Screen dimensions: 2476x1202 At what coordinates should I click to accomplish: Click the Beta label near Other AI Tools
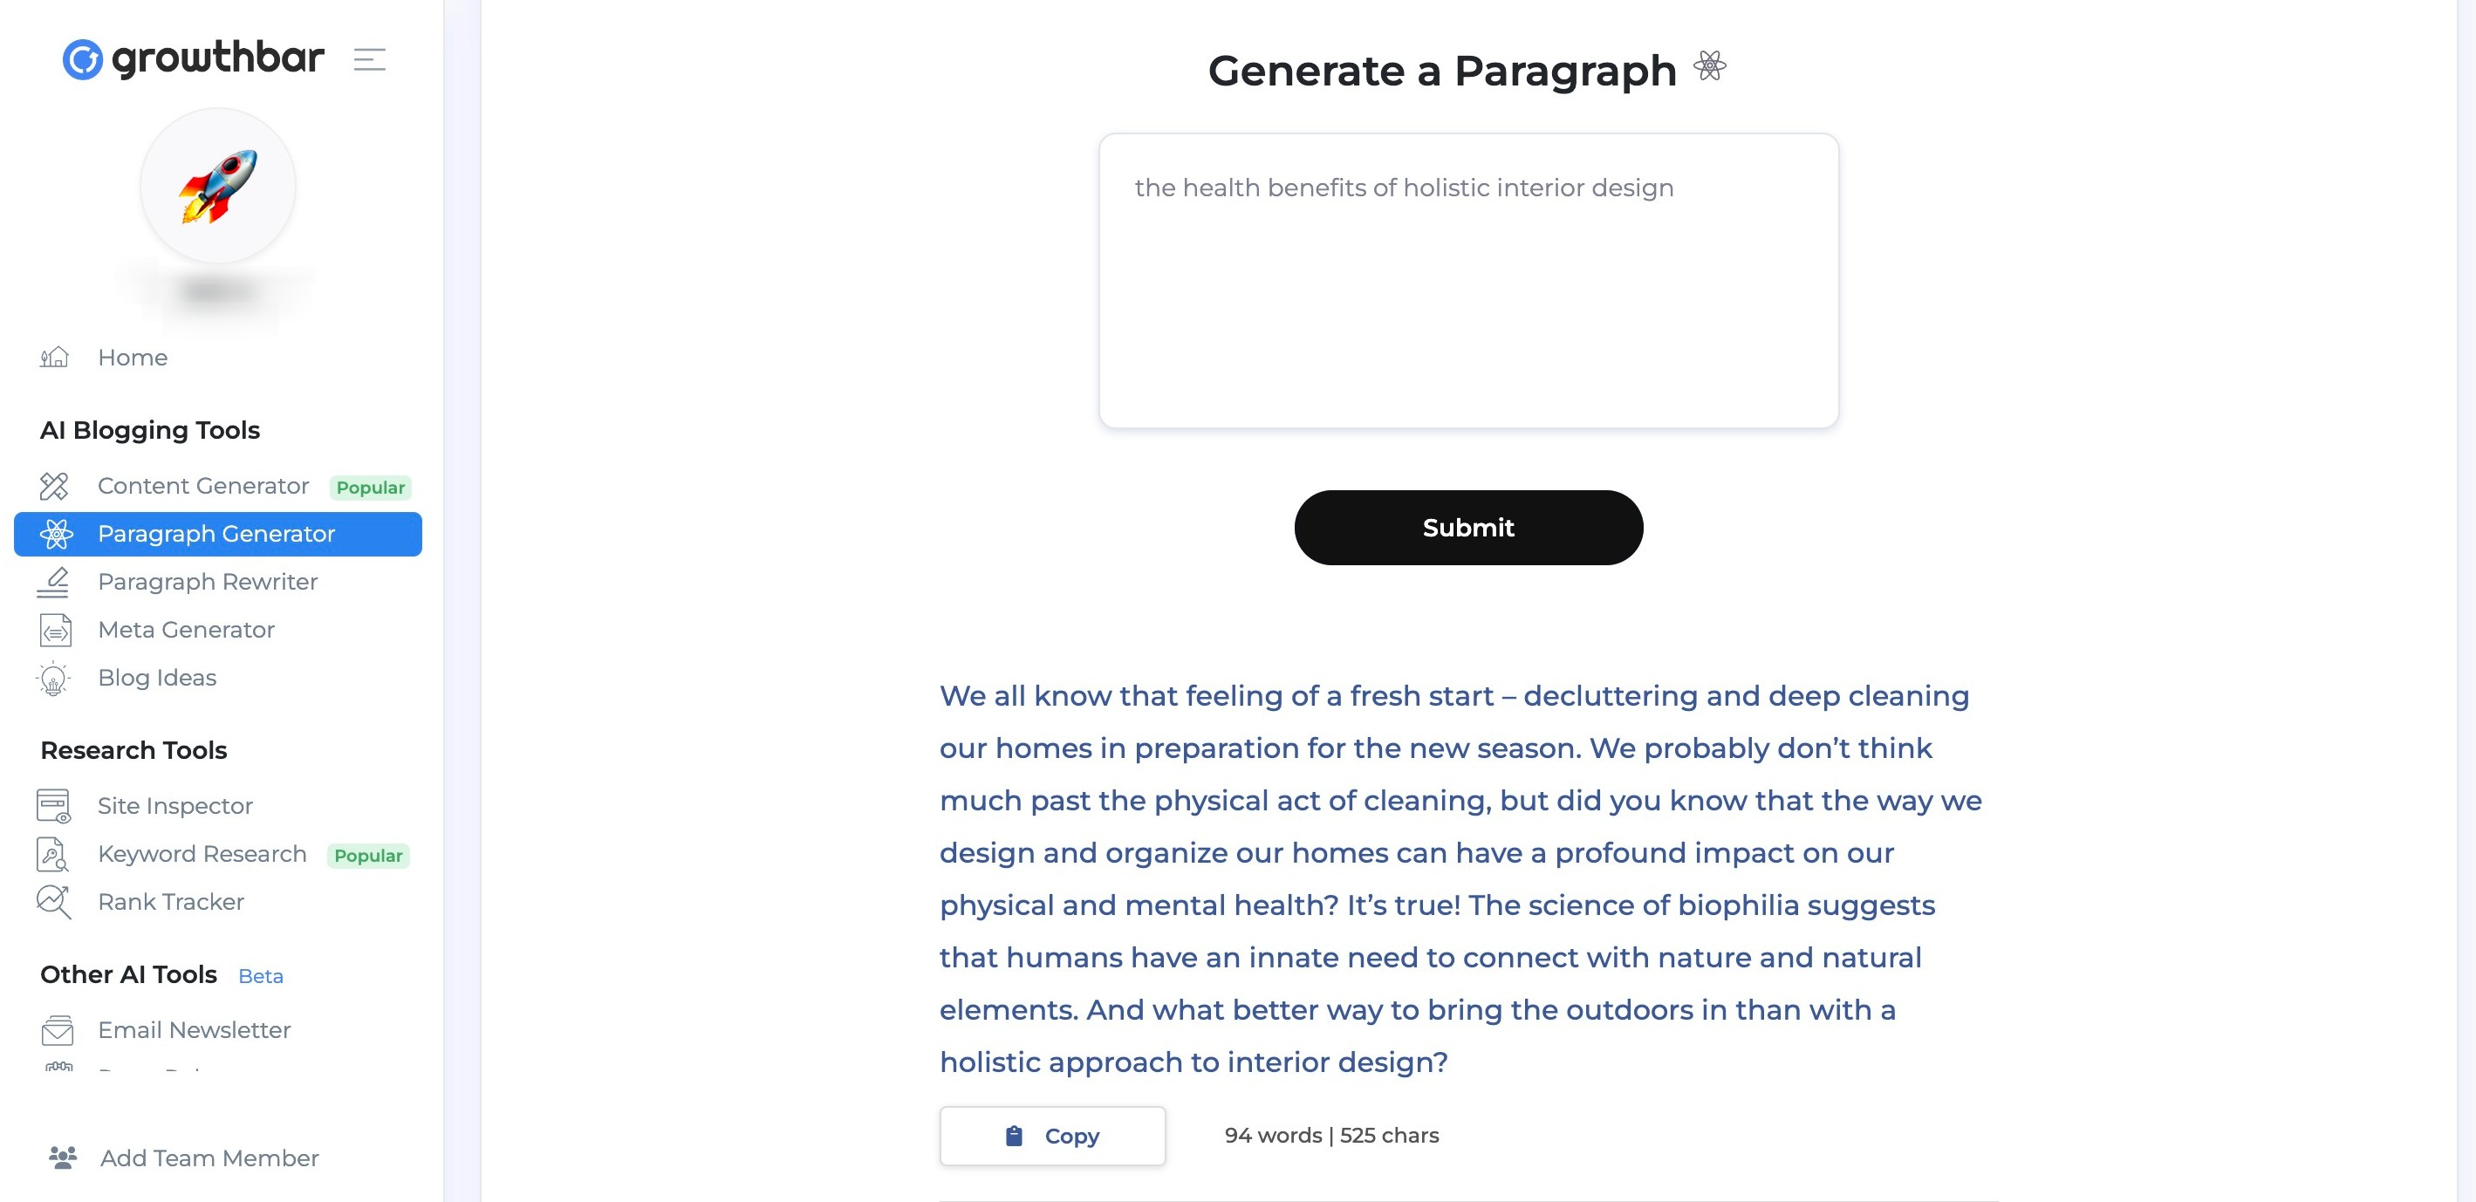tap(261, 976)
